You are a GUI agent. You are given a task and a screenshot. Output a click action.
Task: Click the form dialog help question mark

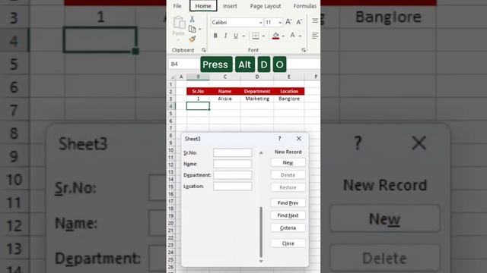coord(279,139)
